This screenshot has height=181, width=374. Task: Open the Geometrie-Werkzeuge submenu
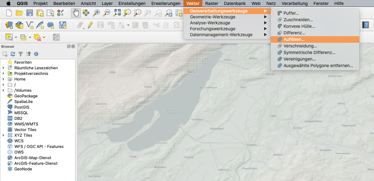[x=212, y=17]
